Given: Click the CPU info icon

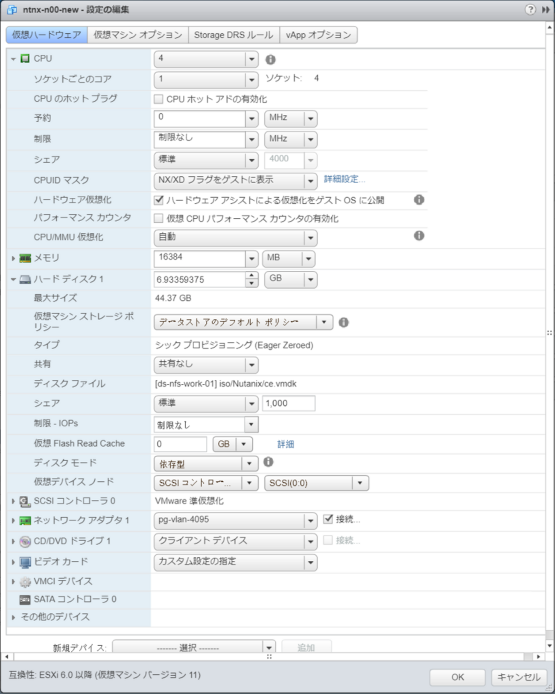Looking at the screenshot, I should tap(270, 59).
